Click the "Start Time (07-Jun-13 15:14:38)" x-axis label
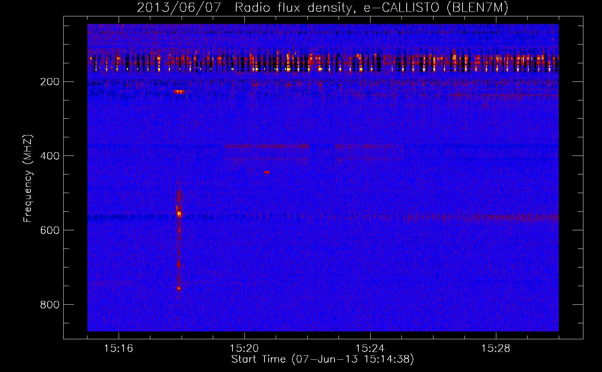 coord(323,359)
